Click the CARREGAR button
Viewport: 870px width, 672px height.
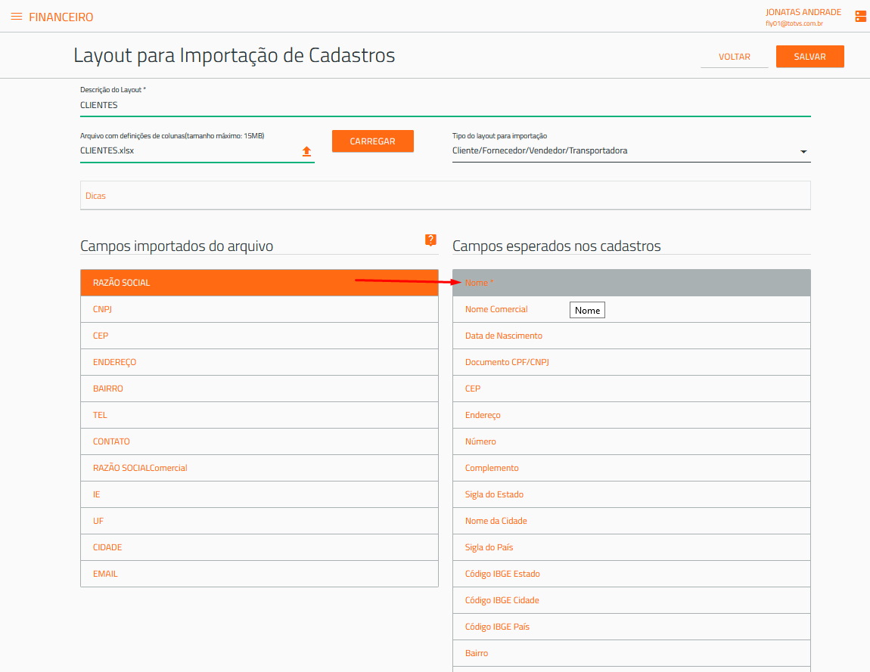tap(373, 141)
